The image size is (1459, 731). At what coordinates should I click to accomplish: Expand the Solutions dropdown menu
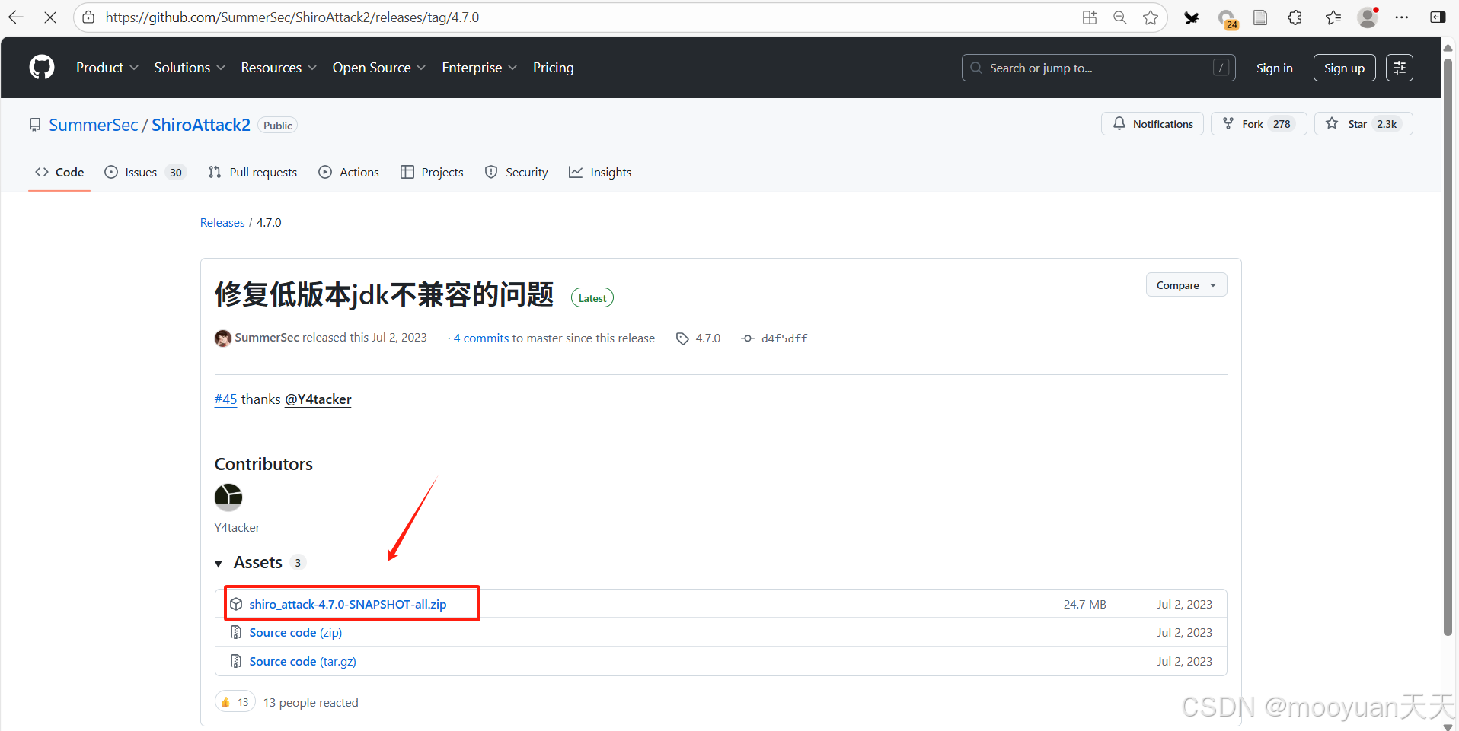tap(190, 68)
